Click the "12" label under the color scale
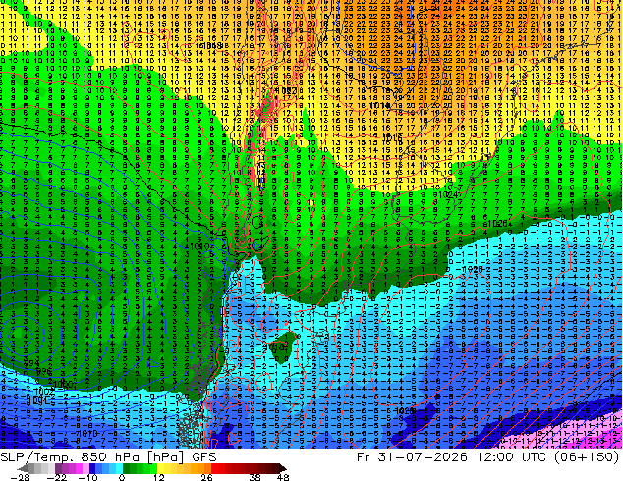Screen dimensions: 623x481 tap(159, 477)
